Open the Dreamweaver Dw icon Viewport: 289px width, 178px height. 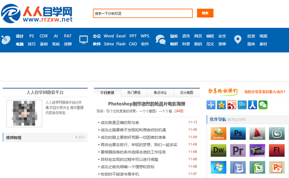click(x=219, y=151)
